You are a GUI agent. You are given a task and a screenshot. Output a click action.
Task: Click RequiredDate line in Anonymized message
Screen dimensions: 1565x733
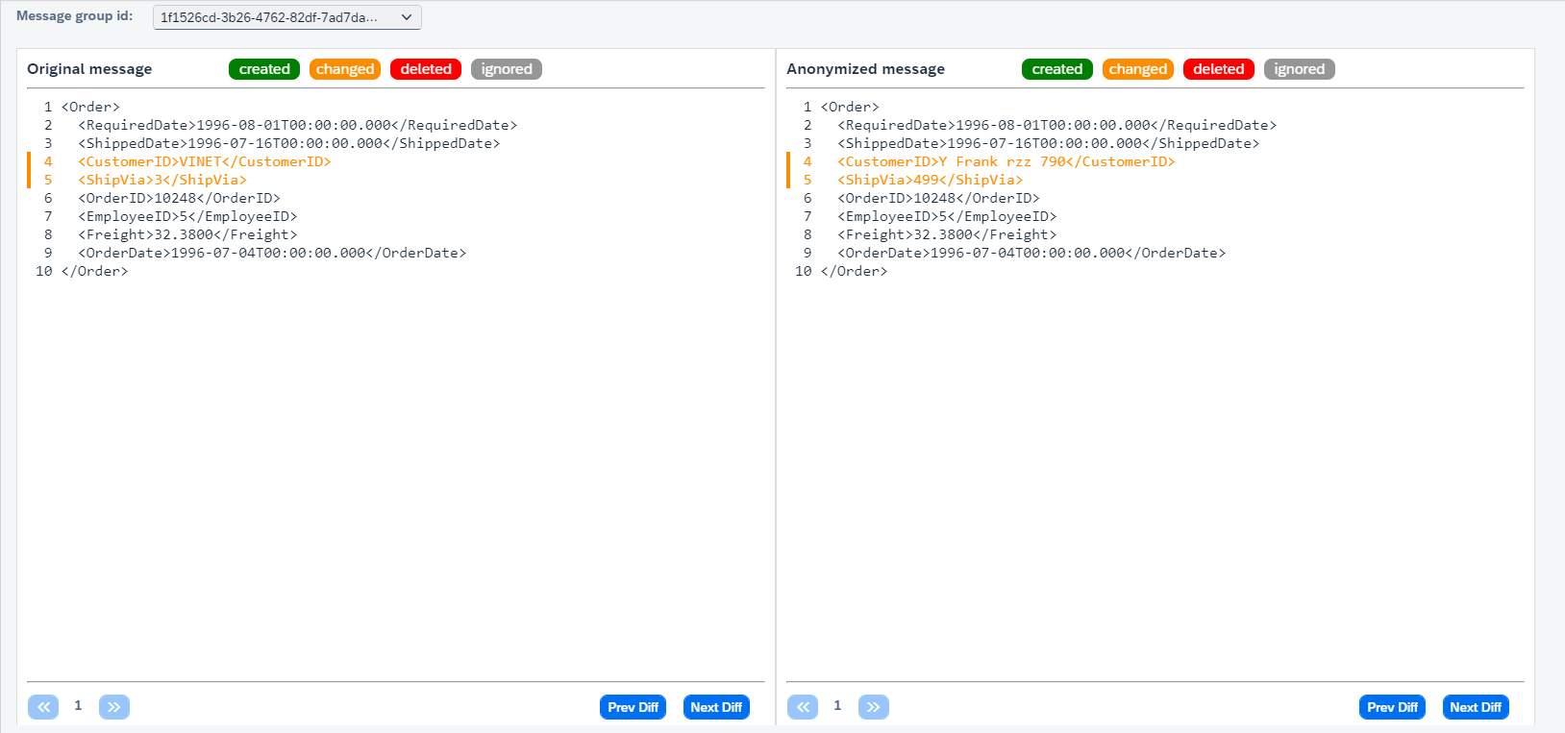[x=1057, y=125]
